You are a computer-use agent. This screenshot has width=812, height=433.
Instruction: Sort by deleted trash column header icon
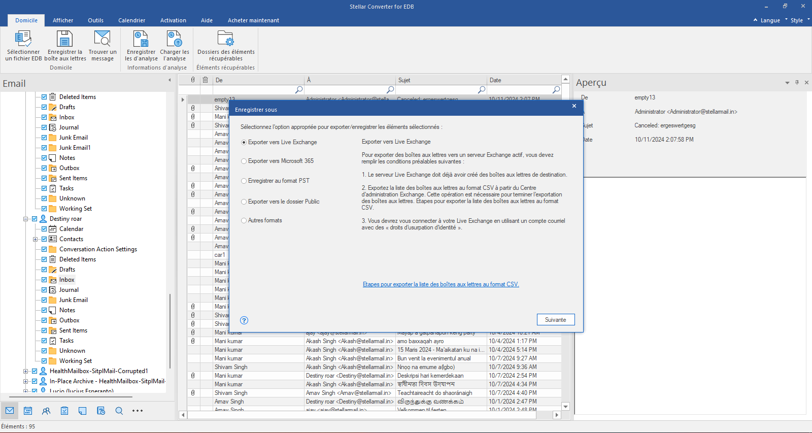coord(206,80)
